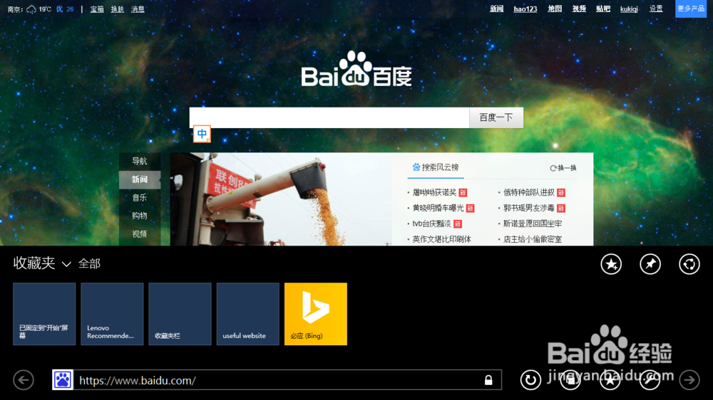Click the Baidu logo at page center

click(356, 69)
